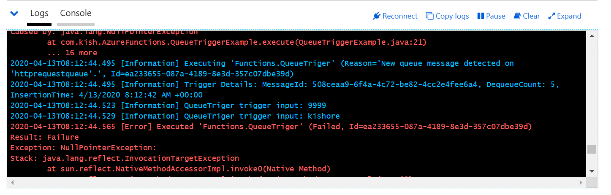Click the vertical scrollbar thumb

click(x=592, y=149)
